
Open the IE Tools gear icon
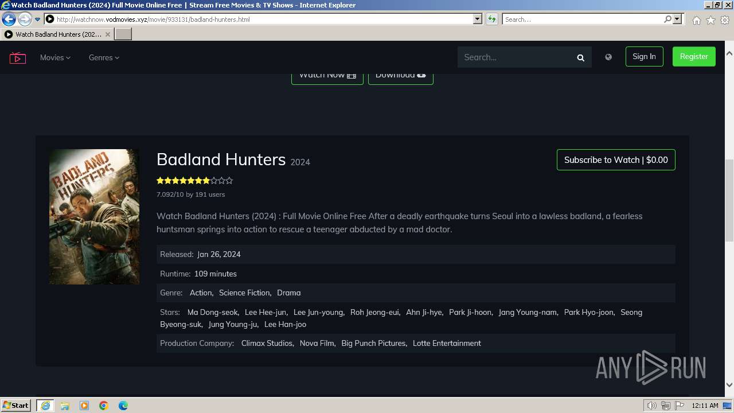(x=725, y=20)
